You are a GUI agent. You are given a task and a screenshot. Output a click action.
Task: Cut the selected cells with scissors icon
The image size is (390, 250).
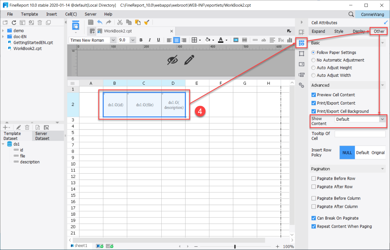click(120, 22)
